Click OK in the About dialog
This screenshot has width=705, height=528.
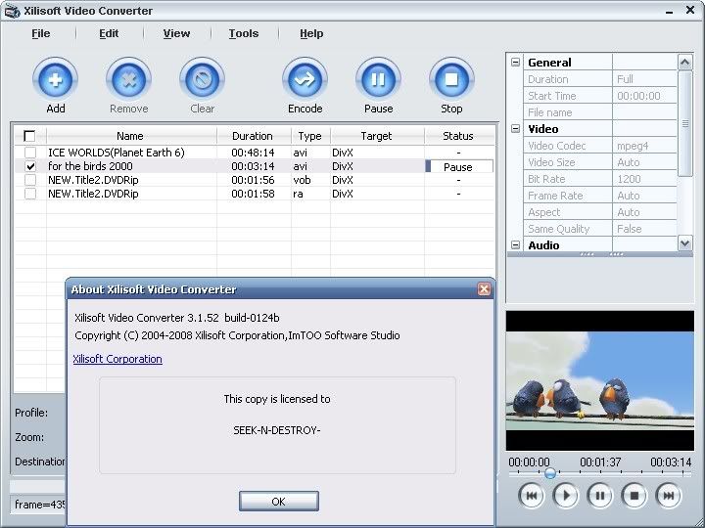coord(278,502)
